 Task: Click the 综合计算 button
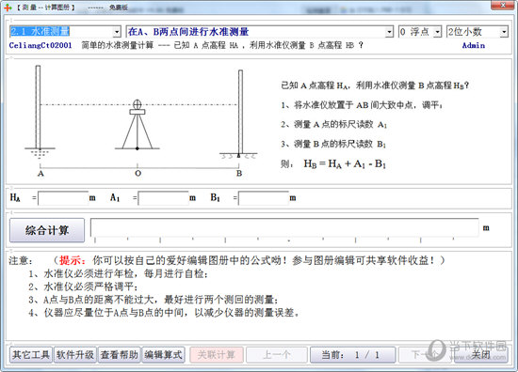(47, 230)
